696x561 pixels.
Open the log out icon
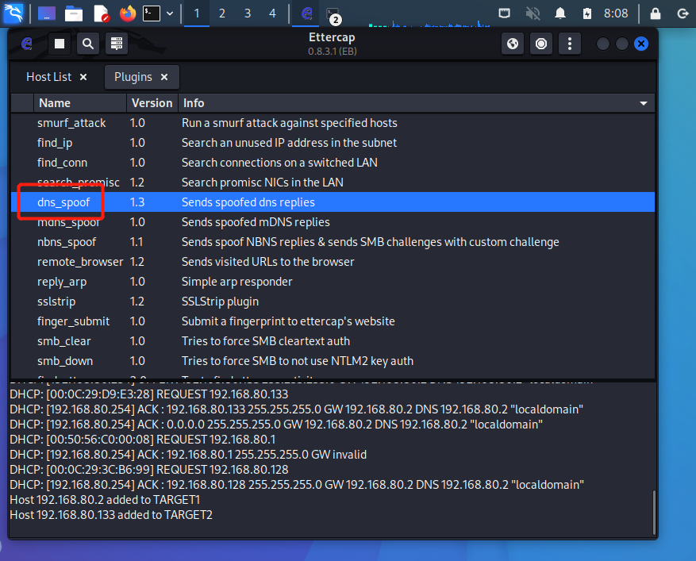point(683,13)
